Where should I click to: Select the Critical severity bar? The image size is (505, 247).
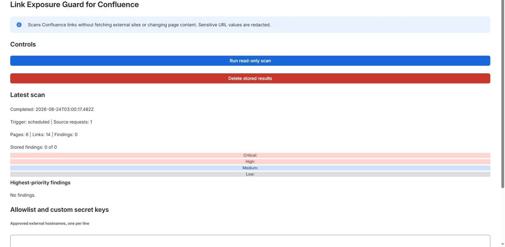[250, 155]
